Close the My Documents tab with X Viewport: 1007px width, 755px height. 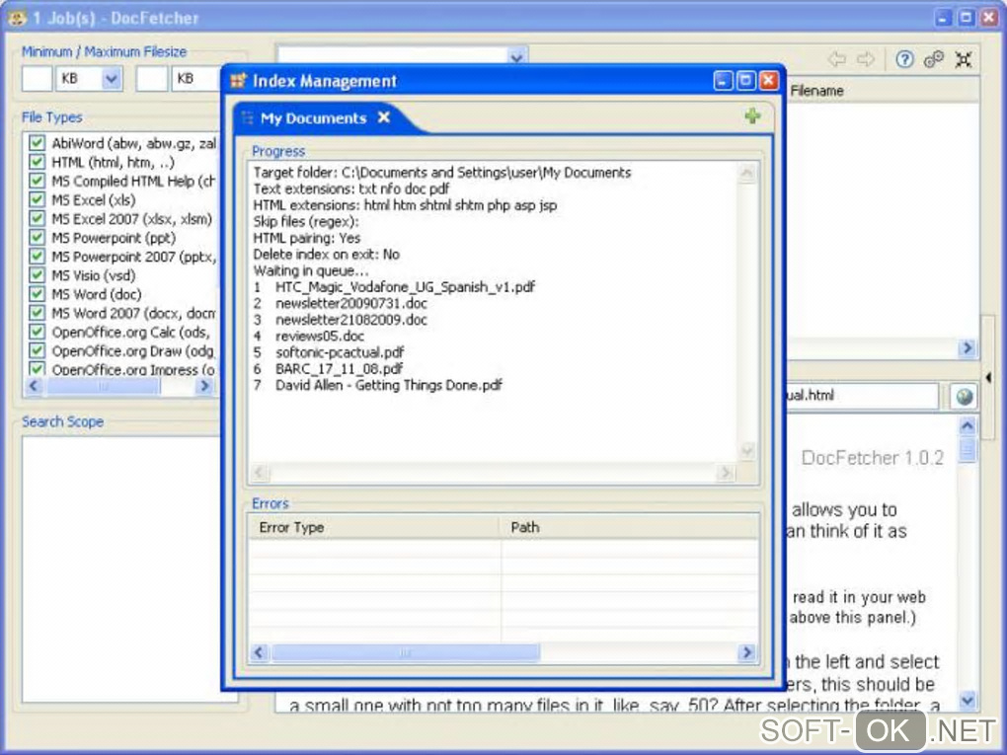coord(383,117)
